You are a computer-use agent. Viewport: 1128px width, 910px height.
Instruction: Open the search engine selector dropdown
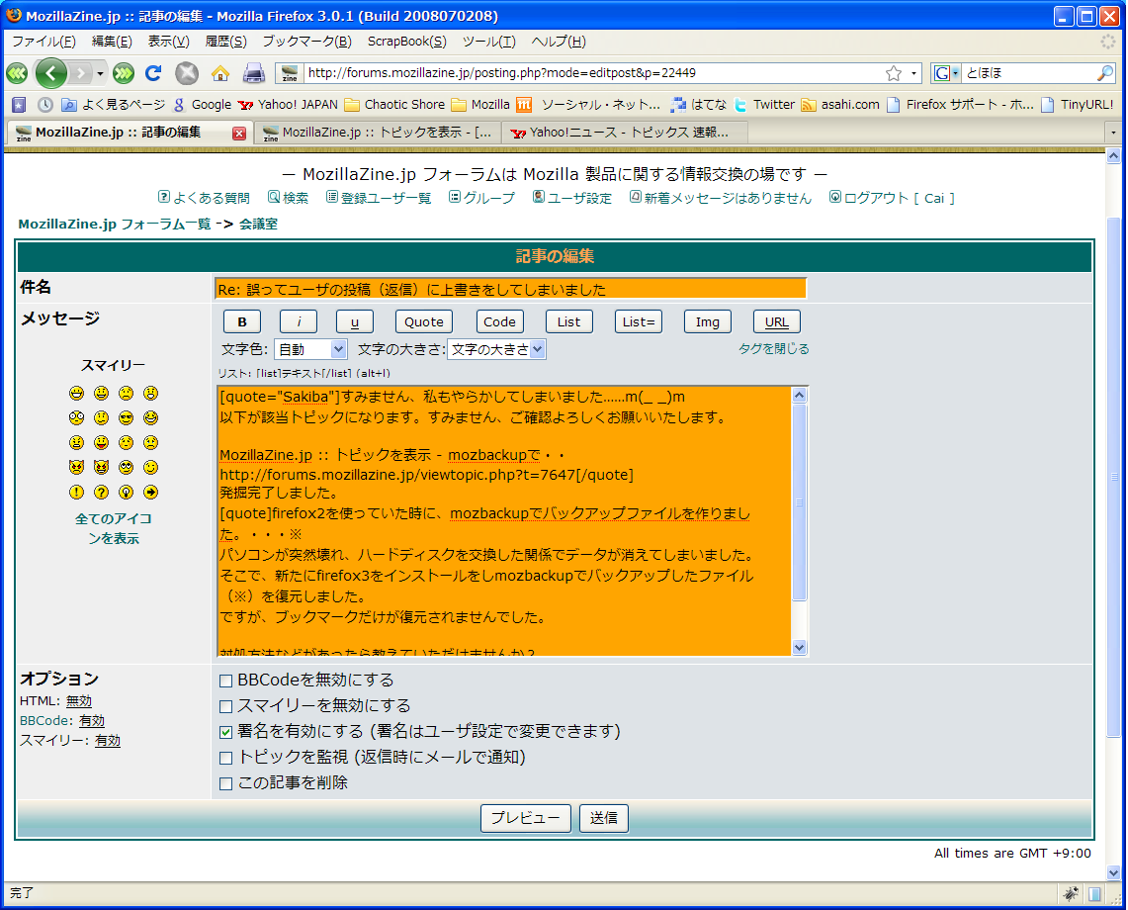[x=947, y=73]
